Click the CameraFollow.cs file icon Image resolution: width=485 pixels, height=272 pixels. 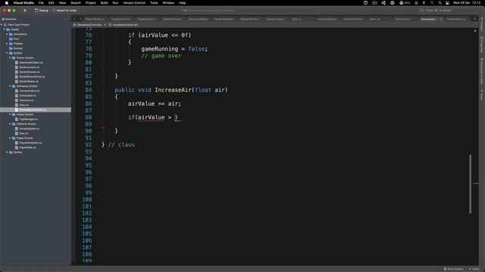(17, 91)
